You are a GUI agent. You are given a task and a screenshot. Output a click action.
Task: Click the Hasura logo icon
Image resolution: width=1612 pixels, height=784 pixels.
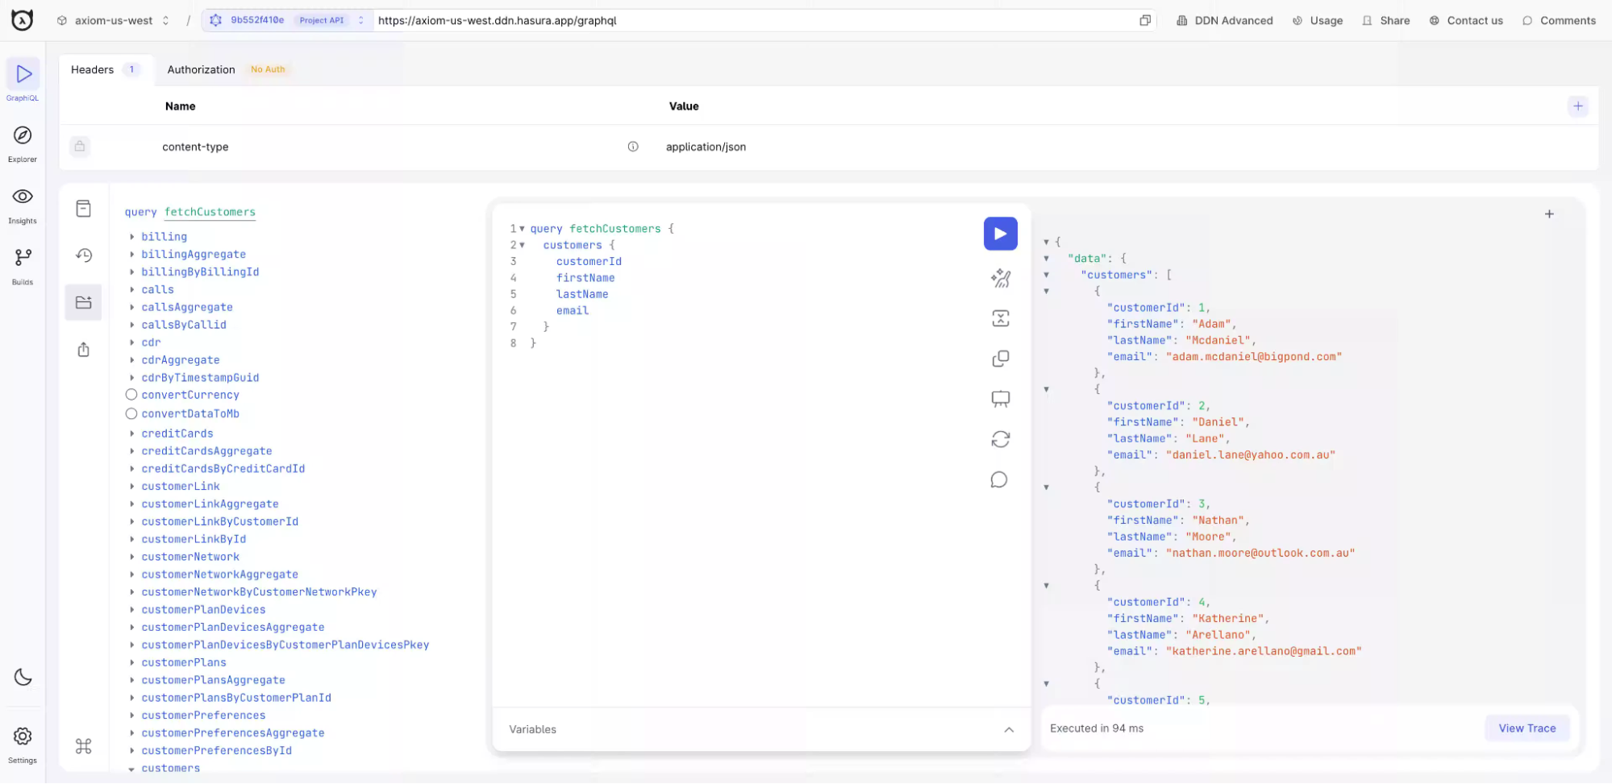coord(22,20)
